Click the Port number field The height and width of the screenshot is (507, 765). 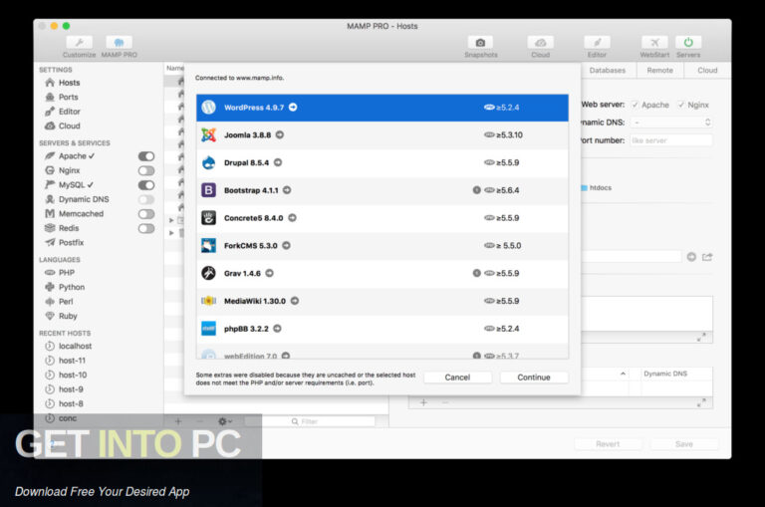click(x=671, y=140)
